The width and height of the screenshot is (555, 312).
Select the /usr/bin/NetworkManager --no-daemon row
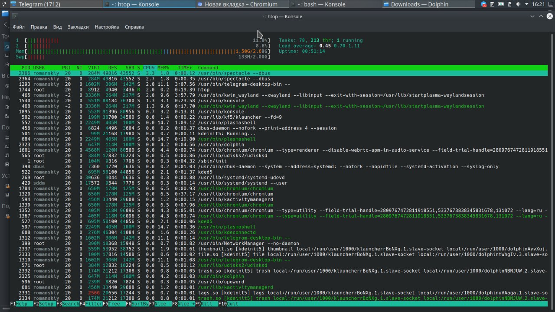coord(279,244)
